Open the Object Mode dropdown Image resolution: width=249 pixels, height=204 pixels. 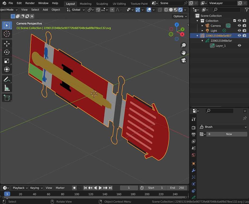coord(9,10)
